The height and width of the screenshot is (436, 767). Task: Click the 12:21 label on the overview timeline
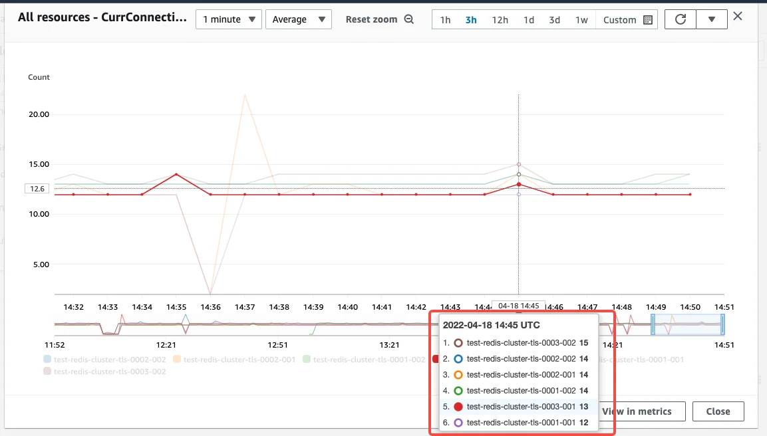(166, 345)
